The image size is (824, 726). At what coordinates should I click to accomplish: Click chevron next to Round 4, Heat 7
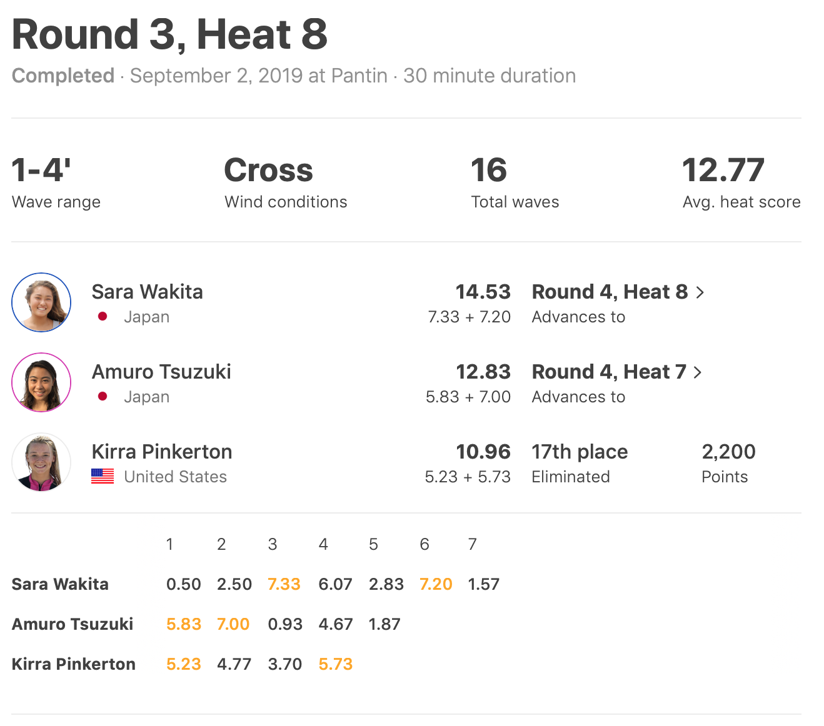(x=698, y=372)
